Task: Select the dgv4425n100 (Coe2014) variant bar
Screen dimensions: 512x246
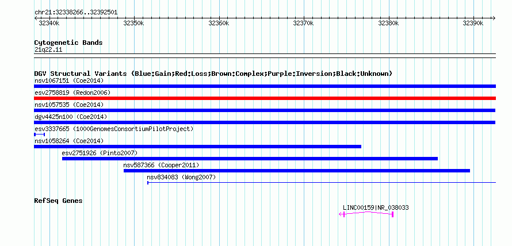Action: 265,122
